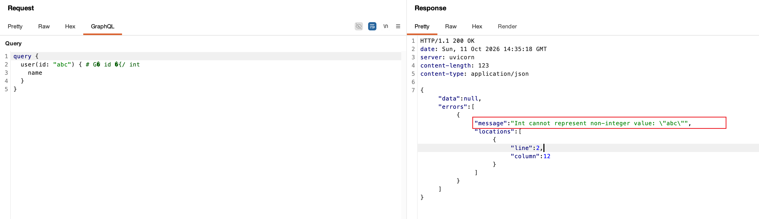Click the "# G id / int" comment
This screenshot has width=759, height=219.
point(112,64)
